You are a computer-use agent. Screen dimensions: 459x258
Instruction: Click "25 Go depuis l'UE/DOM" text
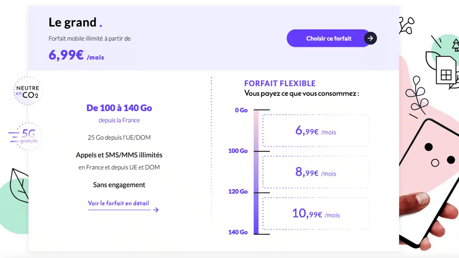point(119,137)
